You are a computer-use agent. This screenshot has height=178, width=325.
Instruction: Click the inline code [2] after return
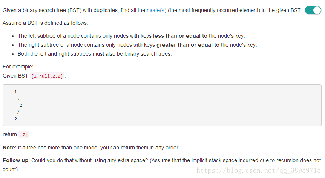coord(24,135)
